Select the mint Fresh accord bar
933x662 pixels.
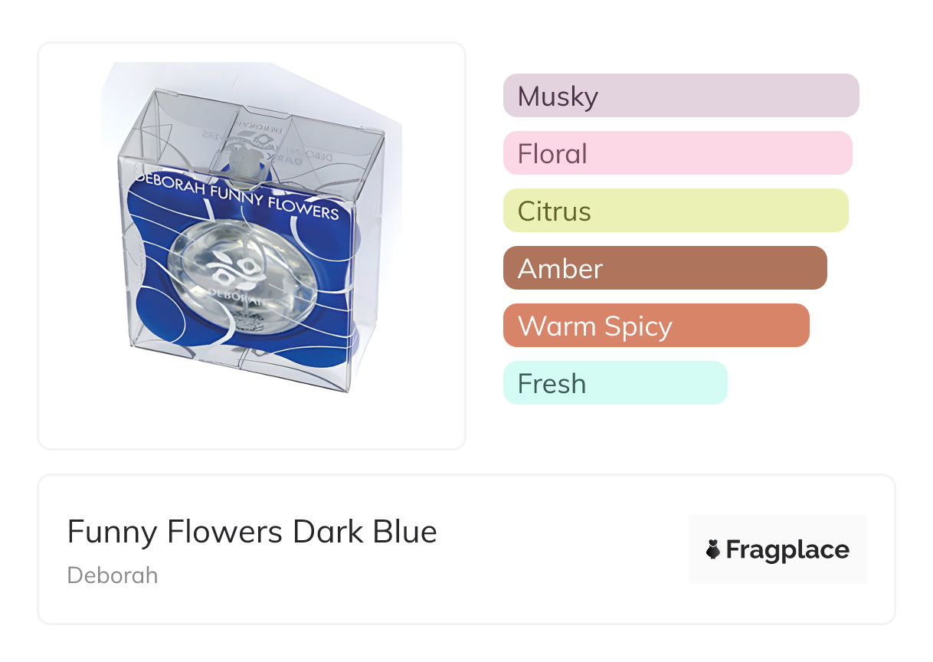pos(614,383)
